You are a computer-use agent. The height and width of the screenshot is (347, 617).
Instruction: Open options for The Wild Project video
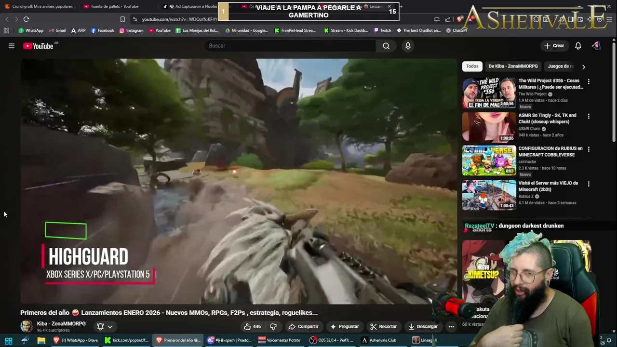[x=589, y=81]
